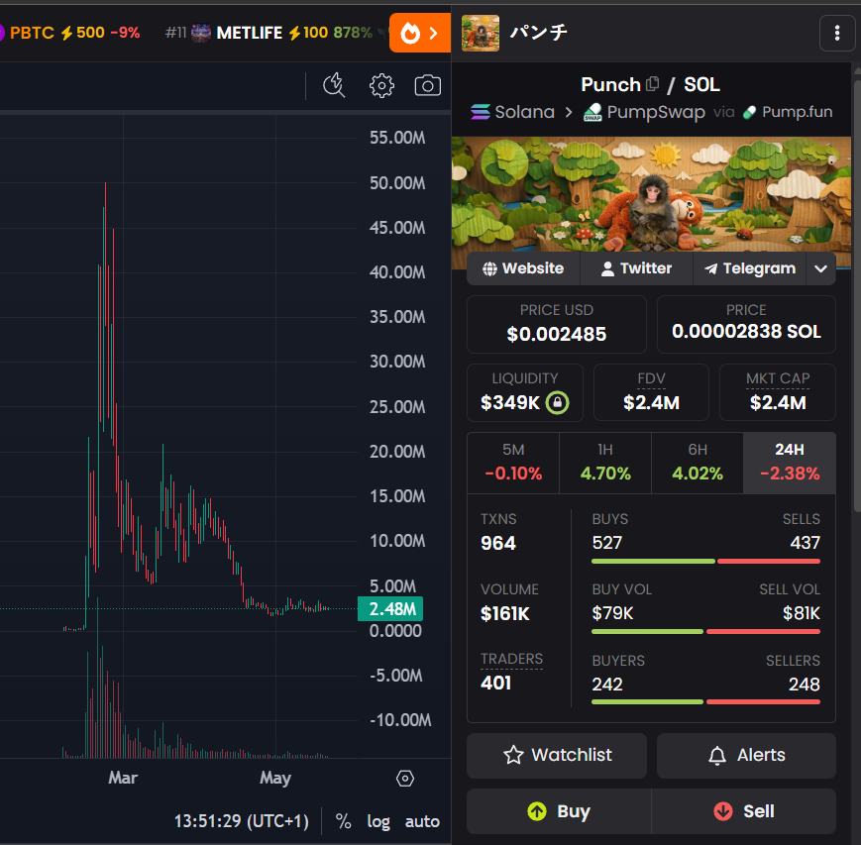Click the Sell button
Image resolution: width=861 pixels, height=845 pixels.
[x=744, y=811]
